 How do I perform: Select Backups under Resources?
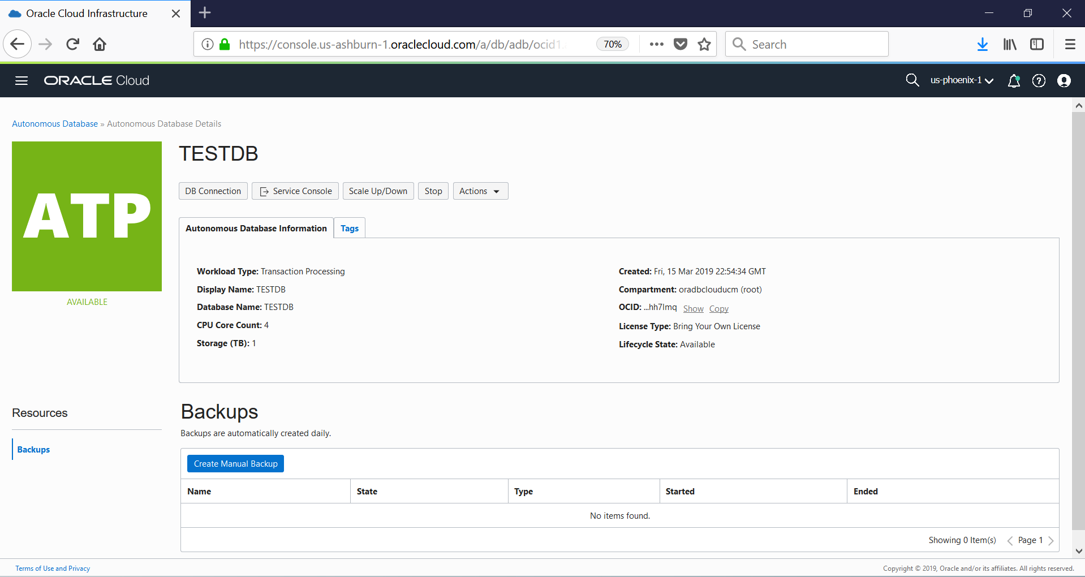[x=33, y=450]
